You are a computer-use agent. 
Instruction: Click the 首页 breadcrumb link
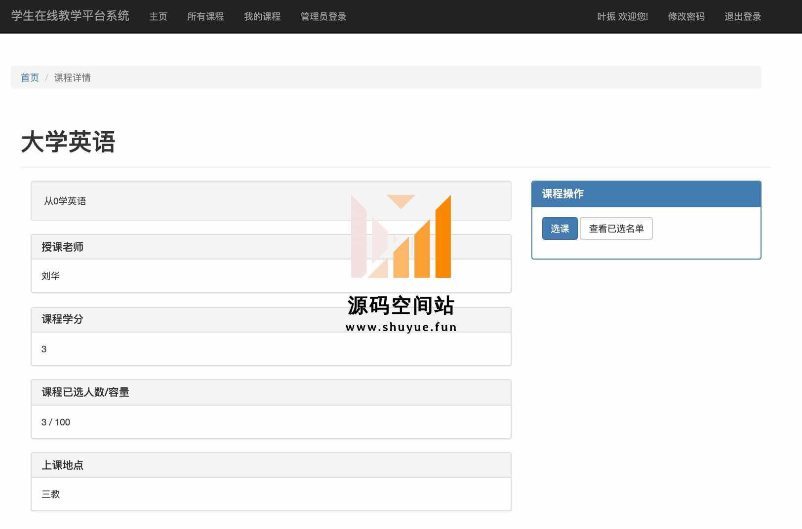[30, 77]
